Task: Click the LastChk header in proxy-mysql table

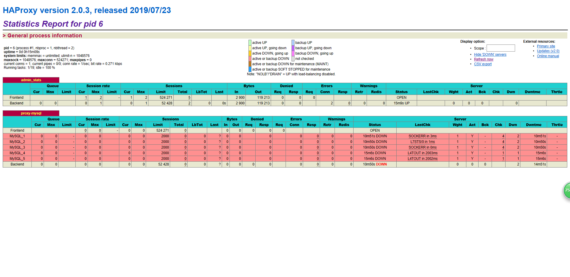Action: [x=422, y=125]
